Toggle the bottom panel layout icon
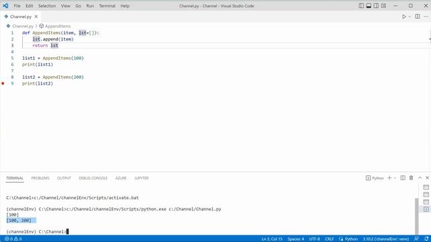The height and width of the screenshot is (242, 431). (368, 6)
